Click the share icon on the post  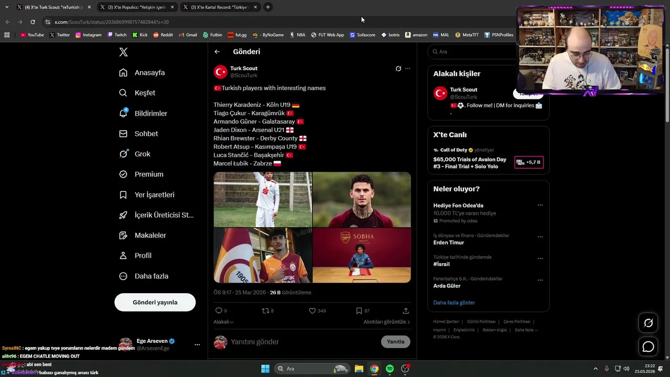click(406, 311)
